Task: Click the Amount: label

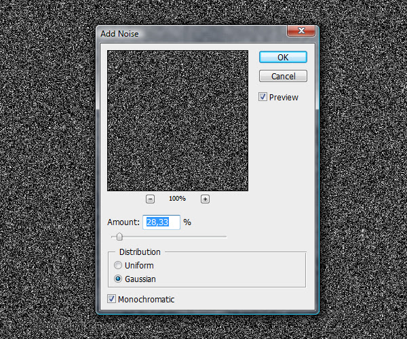Action: 123,222
